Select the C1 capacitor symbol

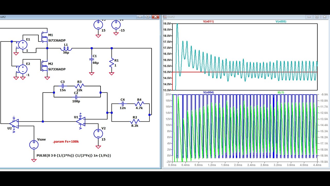[92, 60]
